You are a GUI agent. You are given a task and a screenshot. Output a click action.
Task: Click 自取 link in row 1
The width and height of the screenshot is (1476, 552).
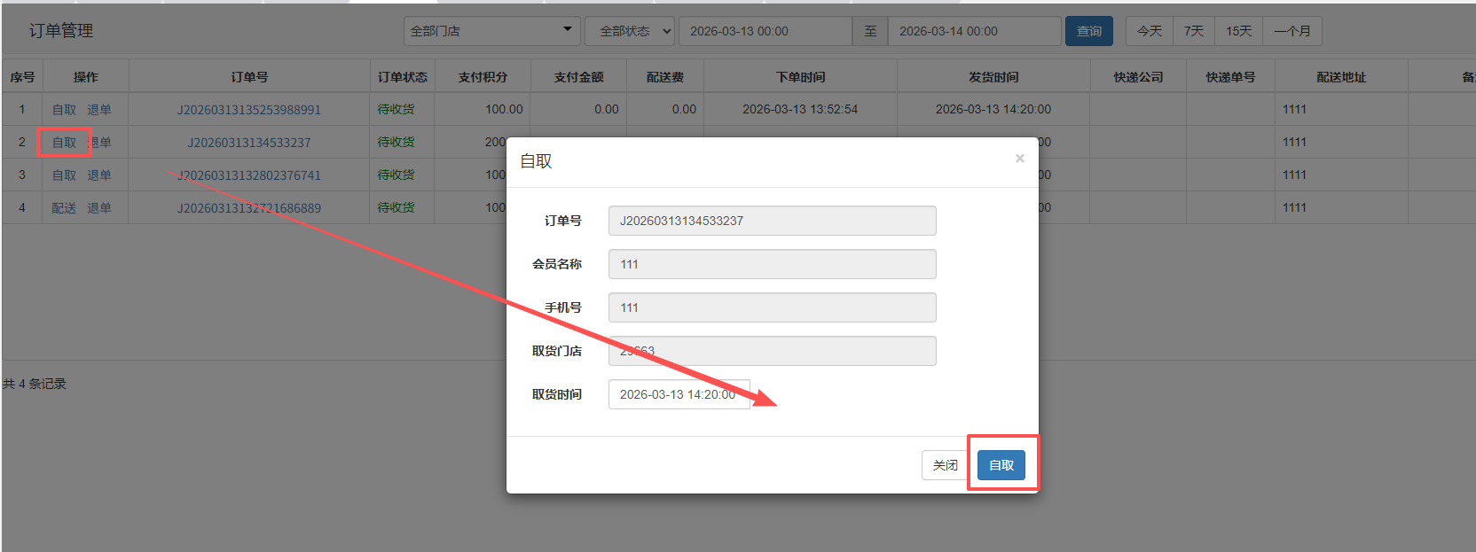(x=64, y=110)
